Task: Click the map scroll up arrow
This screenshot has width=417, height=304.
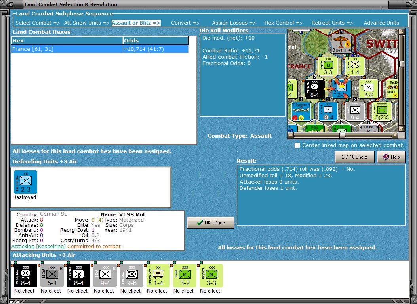Action: [402, 32]
